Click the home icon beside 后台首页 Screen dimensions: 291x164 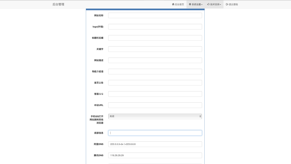(x=173, y=4)
